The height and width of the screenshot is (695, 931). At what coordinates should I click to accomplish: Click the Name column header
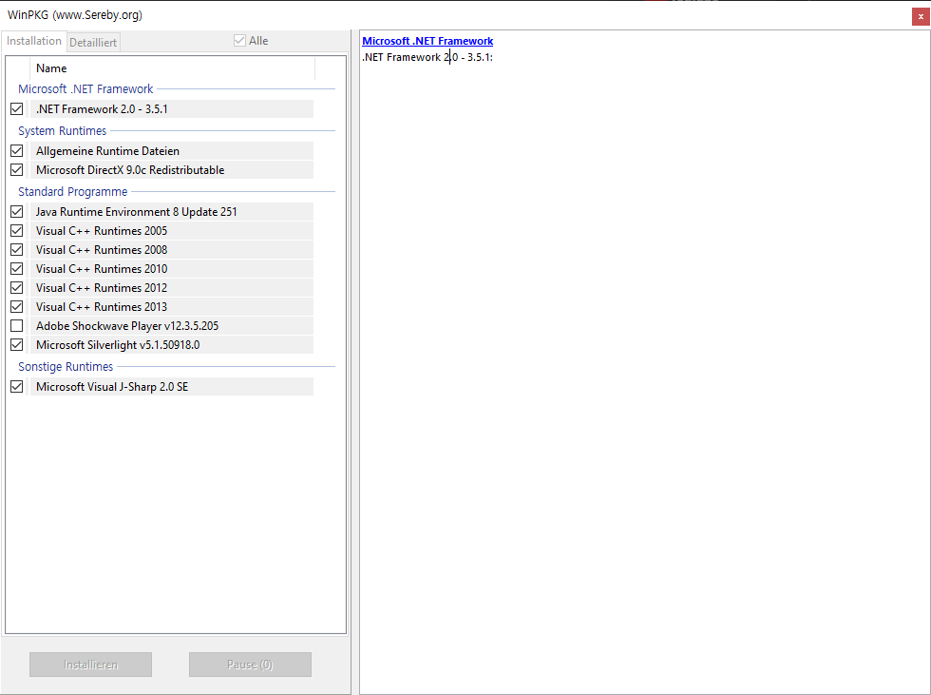pos(172,68)
